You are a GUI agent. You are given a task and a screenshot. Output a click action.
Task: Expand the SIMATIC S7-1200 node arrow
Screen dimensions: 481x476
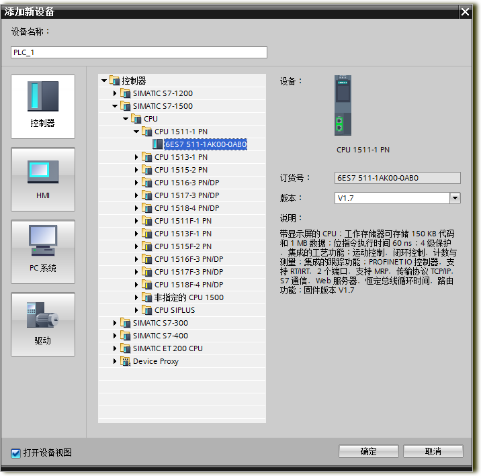point(115,93)
